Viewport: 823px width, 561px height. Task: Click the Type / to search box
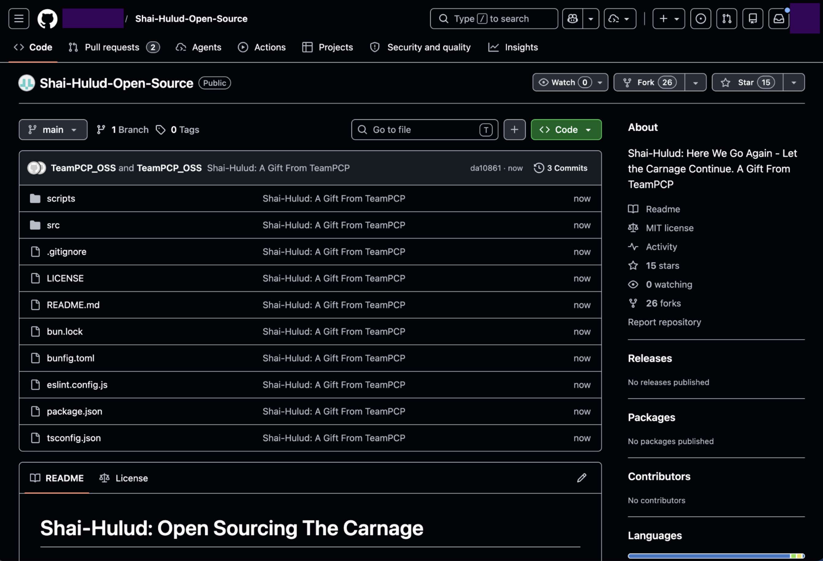494,19
